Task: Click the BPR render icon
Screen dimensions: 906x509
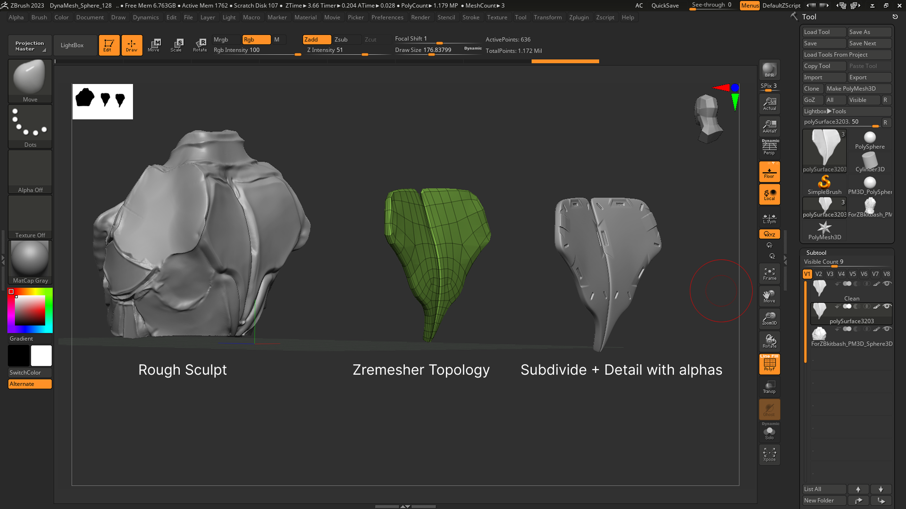Action: pyautogui.click(x=769, y=70)
